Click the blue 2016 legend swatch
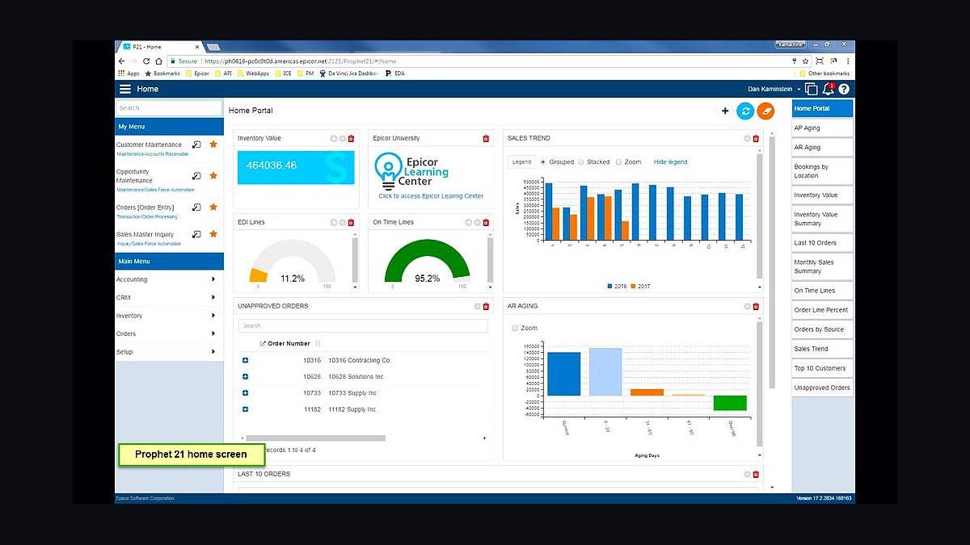 click(609, 286)
